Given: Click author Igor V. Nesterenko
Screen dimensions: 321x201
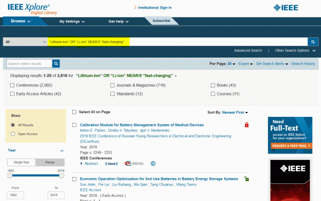Looking at the screenshot, I should [x=155, y=131].
